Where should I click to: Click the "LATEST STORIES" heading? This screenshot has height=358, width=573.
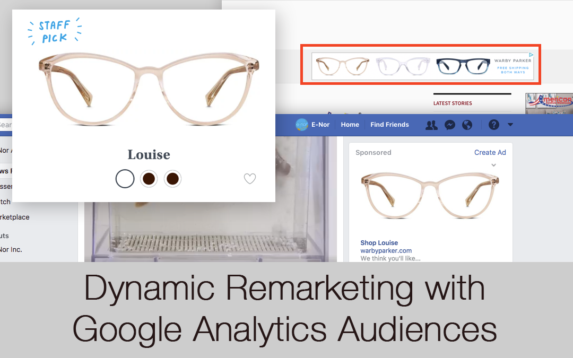[453, 103]
